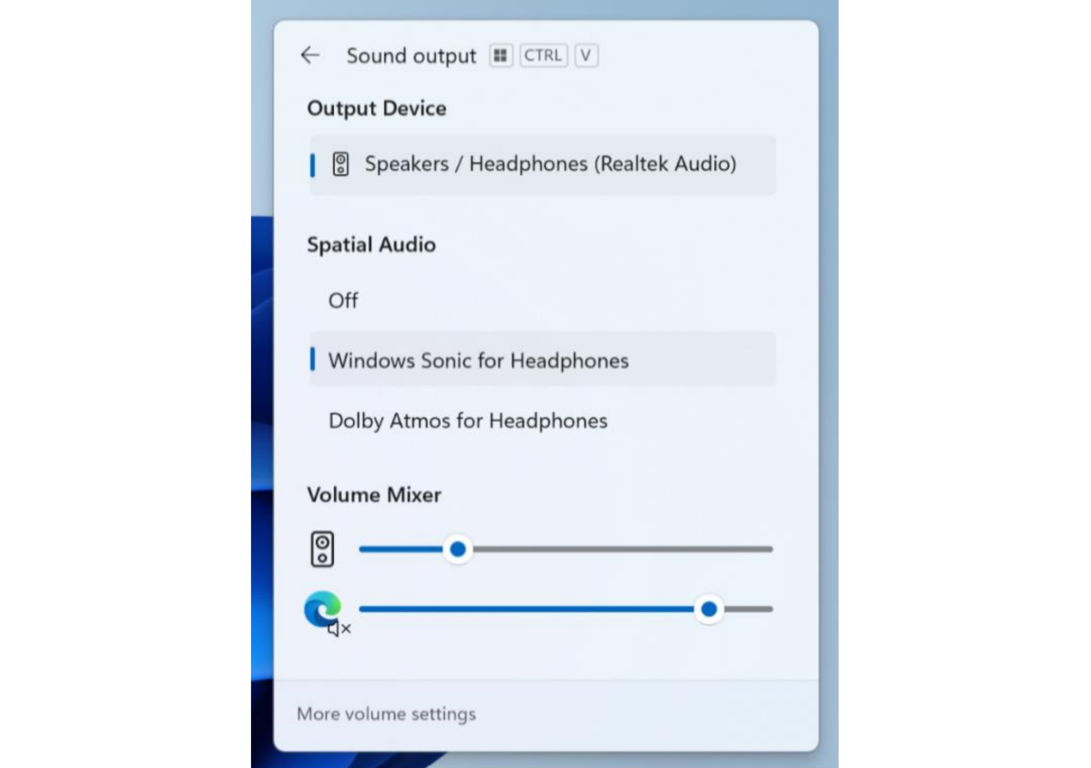Select Speakers / Headphones (Realtek Audio) output

(542, 165)
